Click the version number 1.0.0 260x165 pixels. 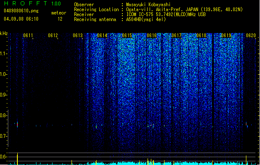coord(56,4)
